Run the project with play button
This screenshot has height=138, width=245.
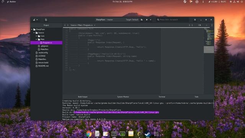(147, 20)
